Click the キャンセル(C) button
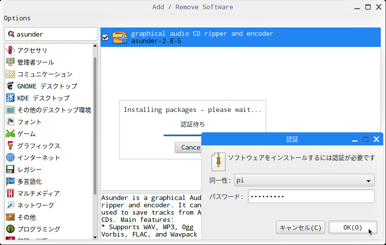386x245 pixels. [x=301, y=227]
